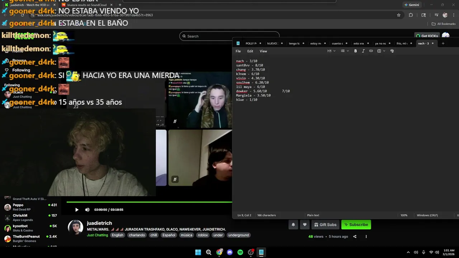
Task: Click the Subscribe button on Kick
Action: (x=356, y=225)
